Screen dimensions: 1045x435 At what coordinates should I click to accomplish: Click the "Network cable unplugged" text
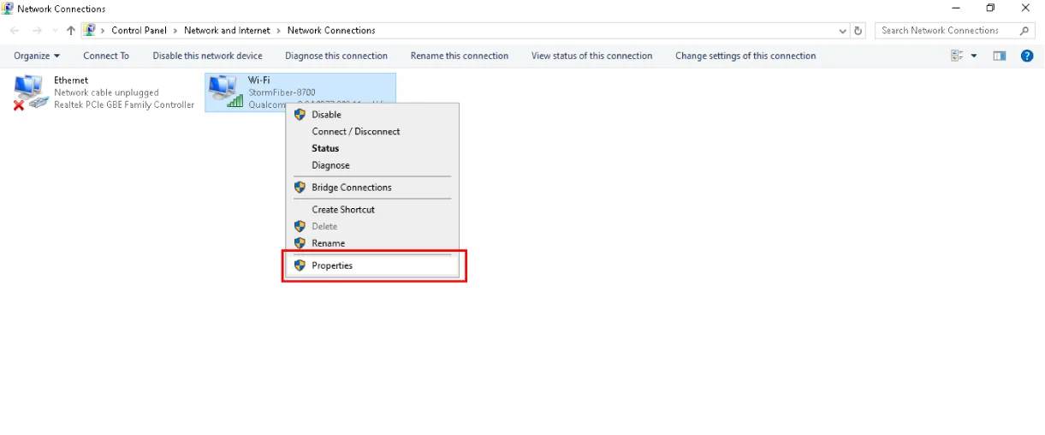tap(106, 92)
